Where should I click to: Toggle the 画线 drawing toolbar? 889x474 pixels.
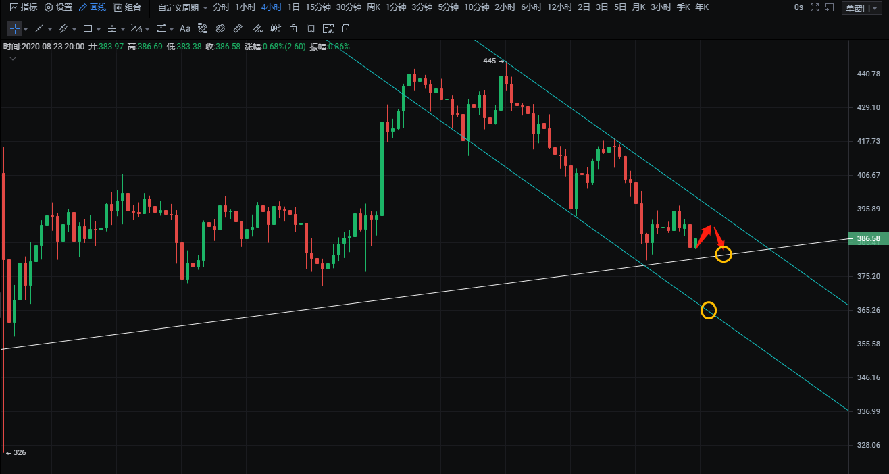click(92, 7)
